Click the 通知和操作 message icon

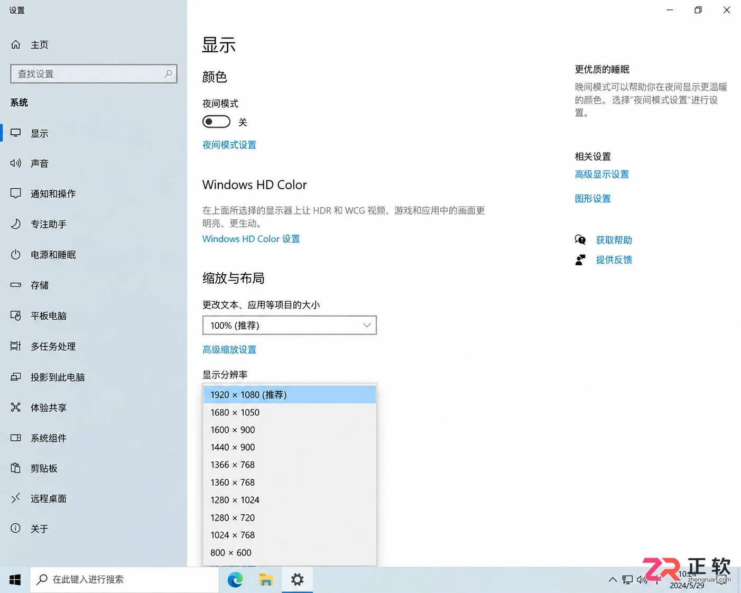[16, 193]
